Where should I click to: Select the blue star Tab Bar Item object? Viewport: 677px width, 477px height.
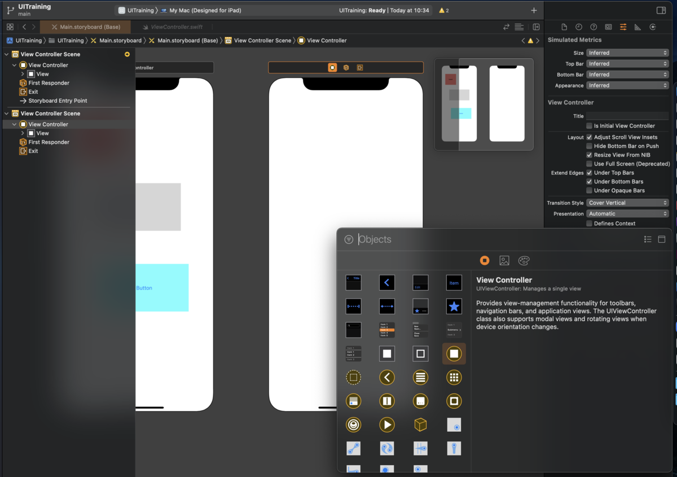454,307
